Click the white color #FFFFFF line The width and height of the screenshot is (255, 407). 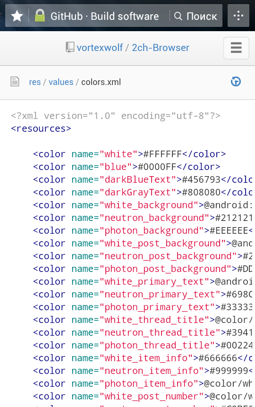[x=129, y=154]
